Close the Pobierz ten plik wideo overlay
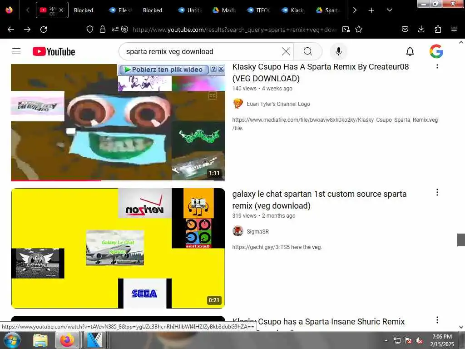This screenshot has height=349, width=465. tap(221, 69)
